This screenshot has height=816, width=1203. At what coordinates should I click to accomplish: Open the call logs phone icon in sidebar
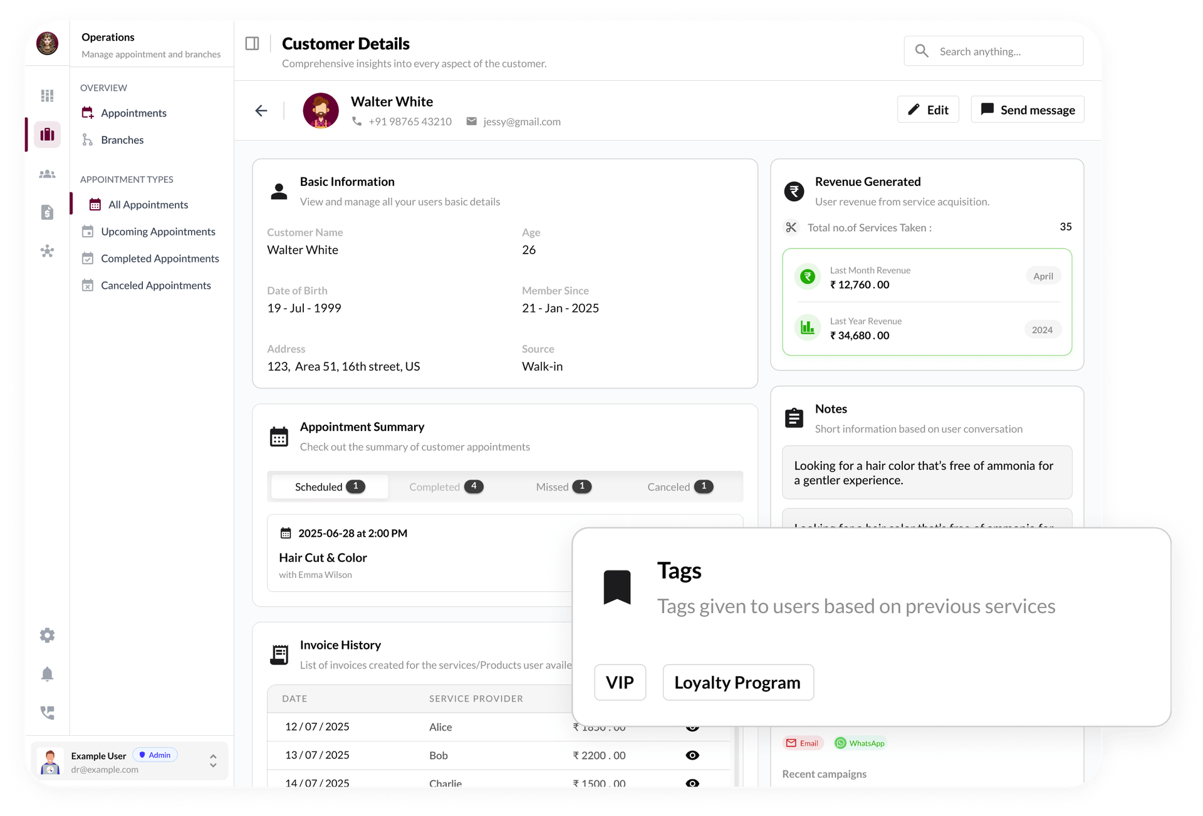pyautogui.click(x=47, y=712)
